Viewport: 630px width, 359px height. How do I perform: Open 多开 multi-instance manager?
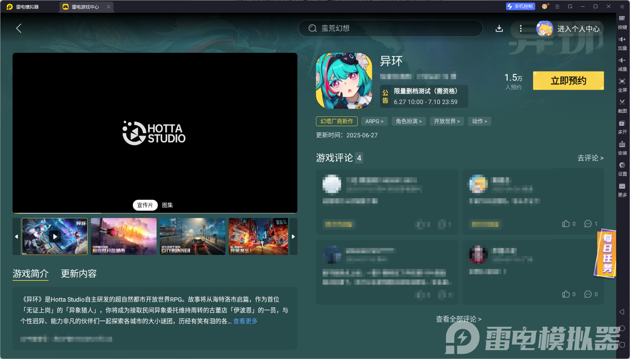[x=622, y=127]
